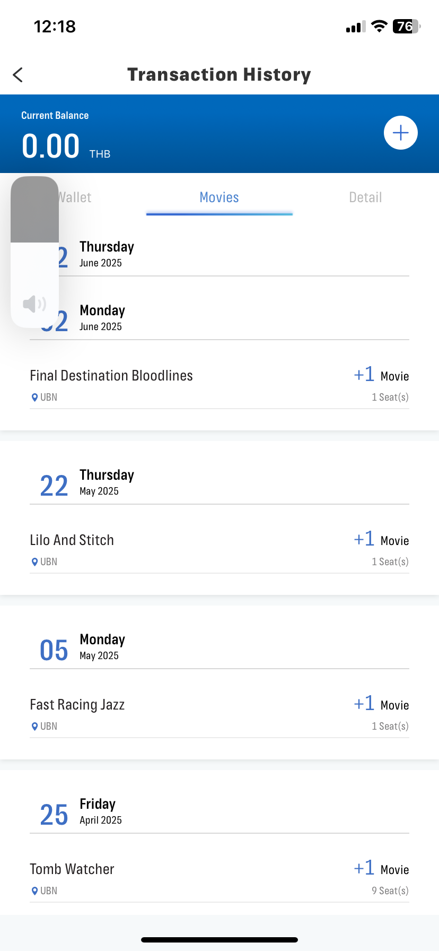Tap the Wi-Fi status icon
The width and height of the screenshot is (439, 951).
click(379, 26)
